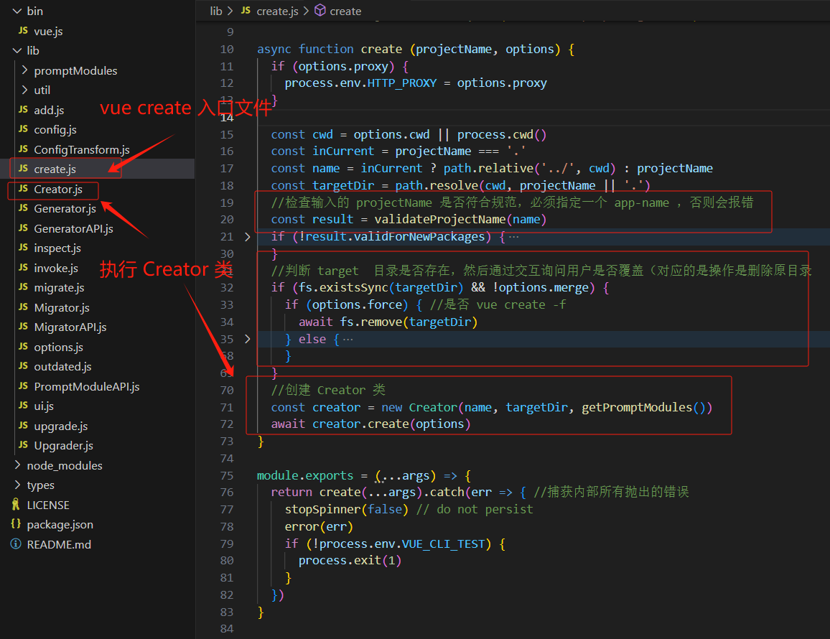Click the create.js breadcrumb segment
Screen dimensions: 830x639
pos(277,11)
